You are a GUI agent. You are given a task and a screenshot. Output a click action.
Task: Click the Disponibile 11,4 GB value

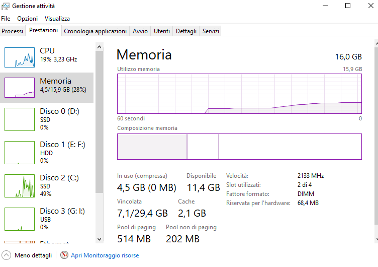203,187
